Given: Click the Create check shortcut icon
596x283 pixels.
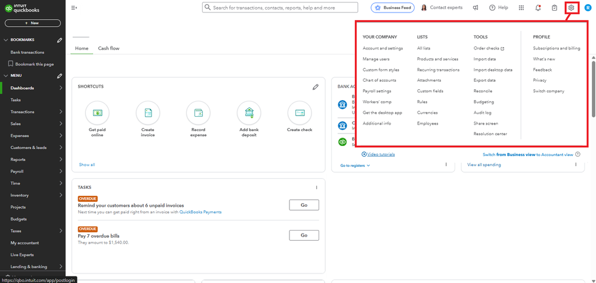Looking at the screenshot, I should 299,113.
